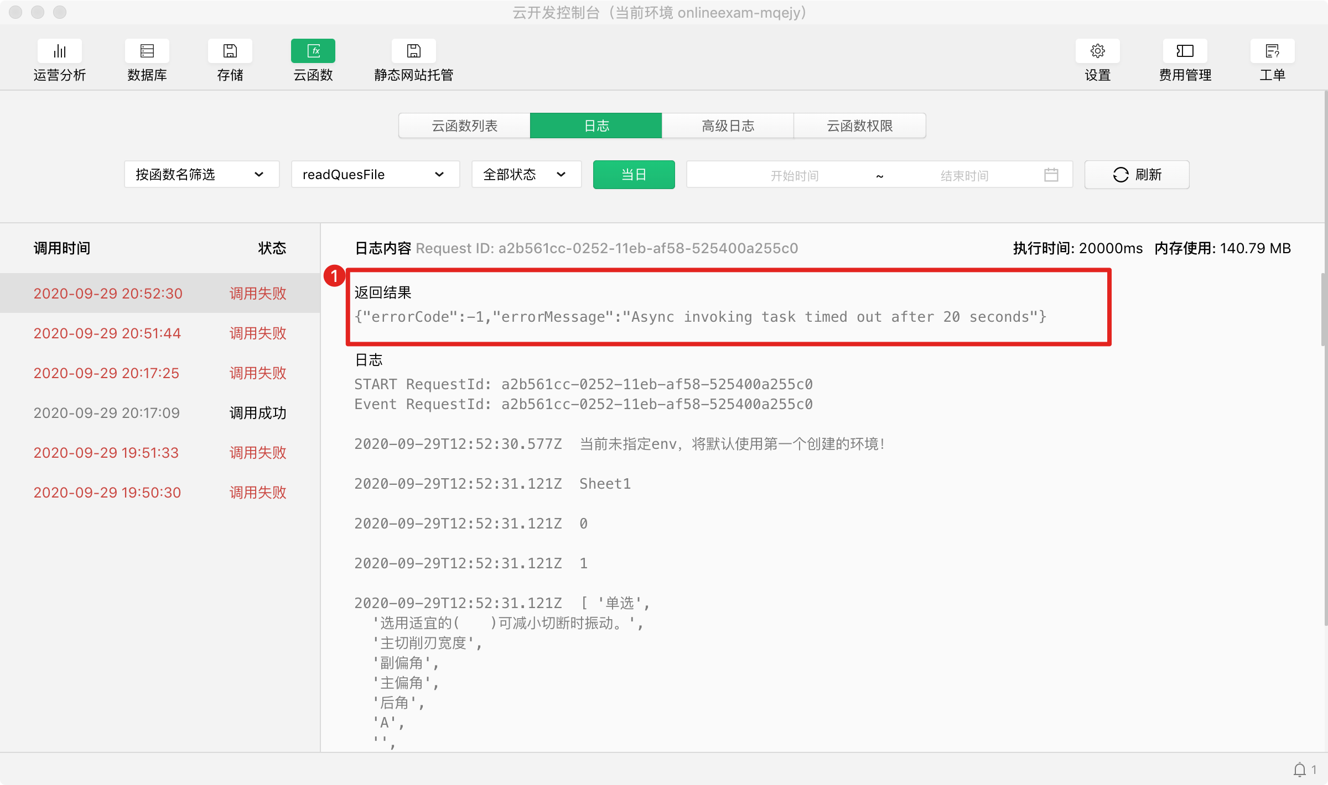The width and height of the screenshot is (1328, 785).
Task: Expand the 按函数名筛选 filter dropdown
Action: [x=201, y=175]
